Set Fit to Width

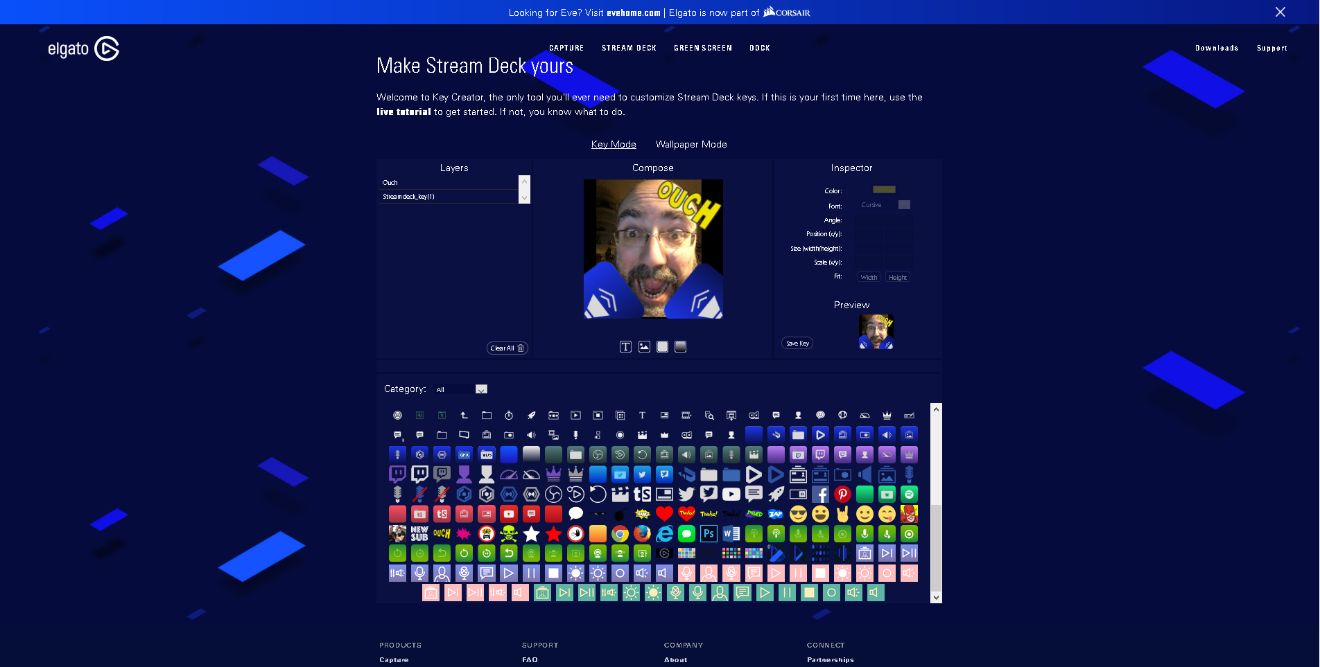point(869,277)
